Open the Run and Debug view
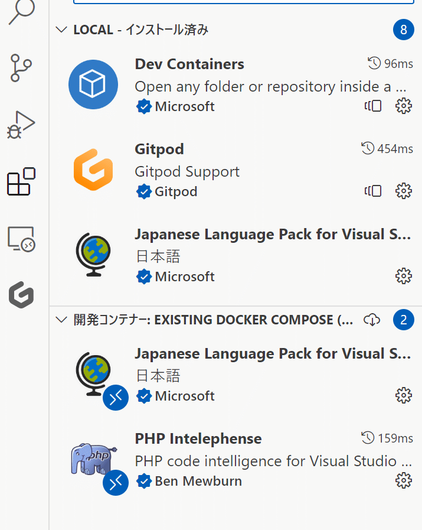 21,124
